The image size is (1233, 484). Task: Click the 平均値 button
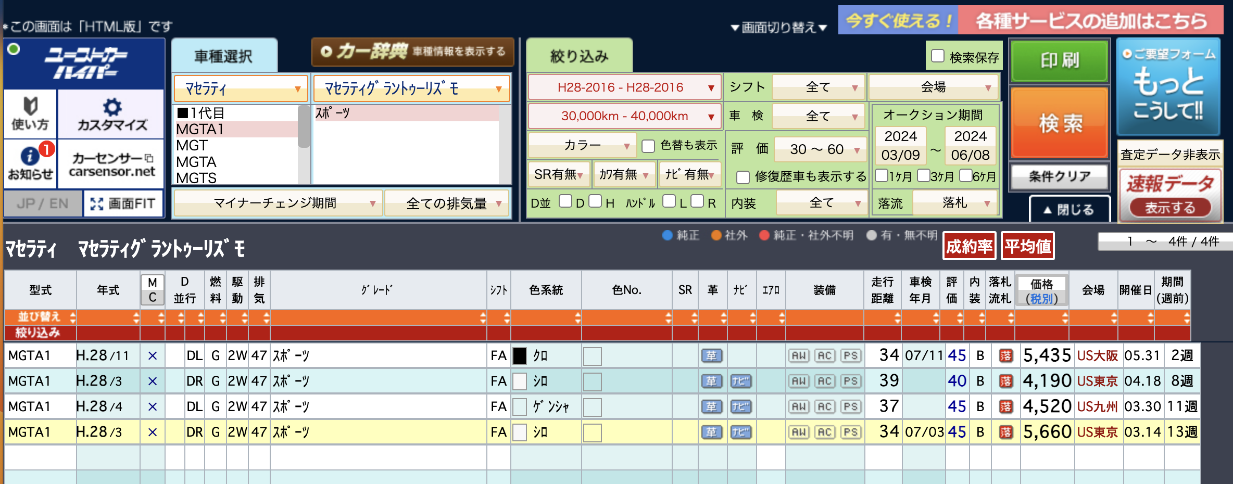click(x=1027, y=246)
